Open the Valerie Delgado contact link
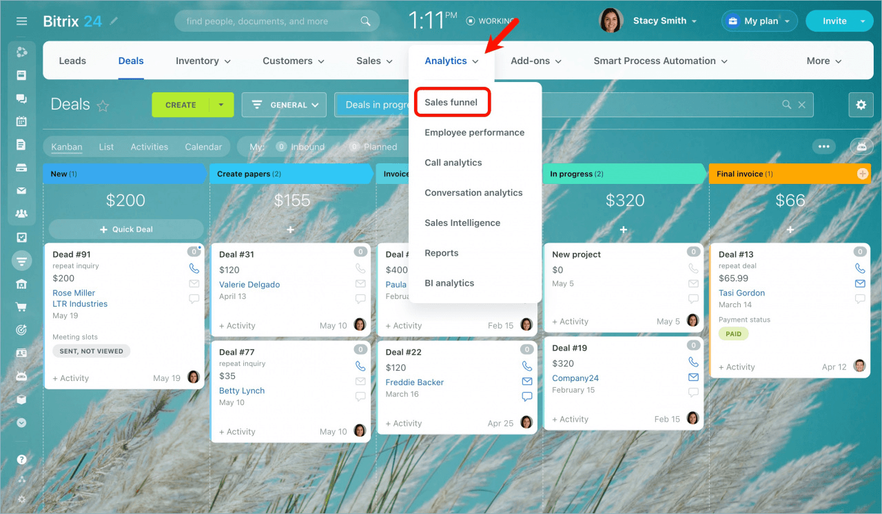The image size is (882, 514). pos(249,285)
